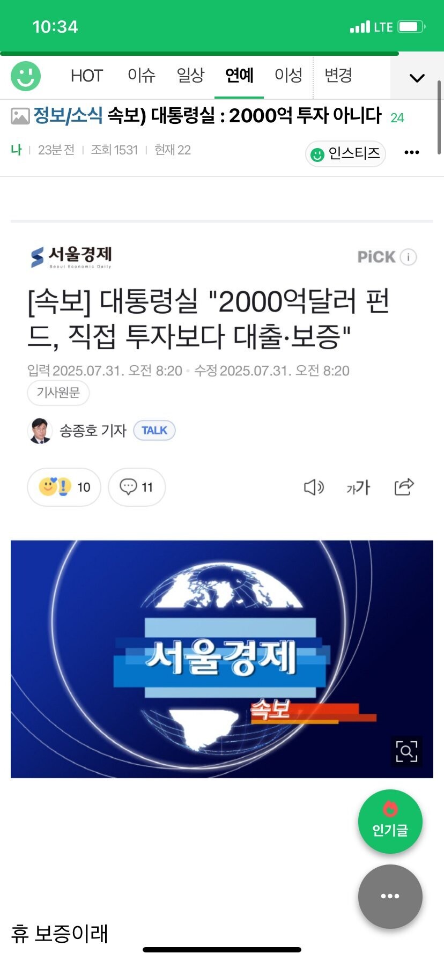Tap the 인스티즈 button

(x=345, y=154)
